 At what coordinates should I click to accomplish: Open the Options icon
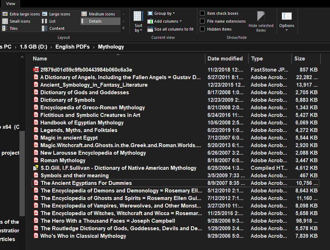click(x=287, y=16)
